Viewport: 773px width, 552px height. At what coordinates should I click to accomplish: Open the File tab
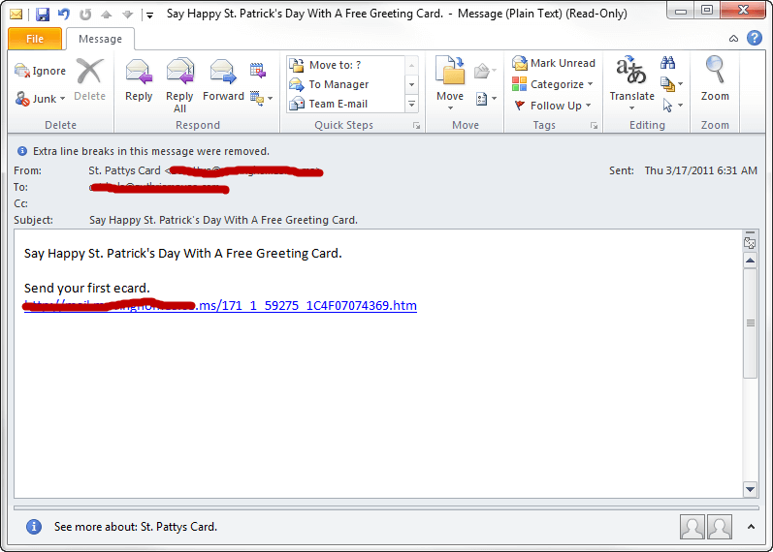click(x=35, y=39)
